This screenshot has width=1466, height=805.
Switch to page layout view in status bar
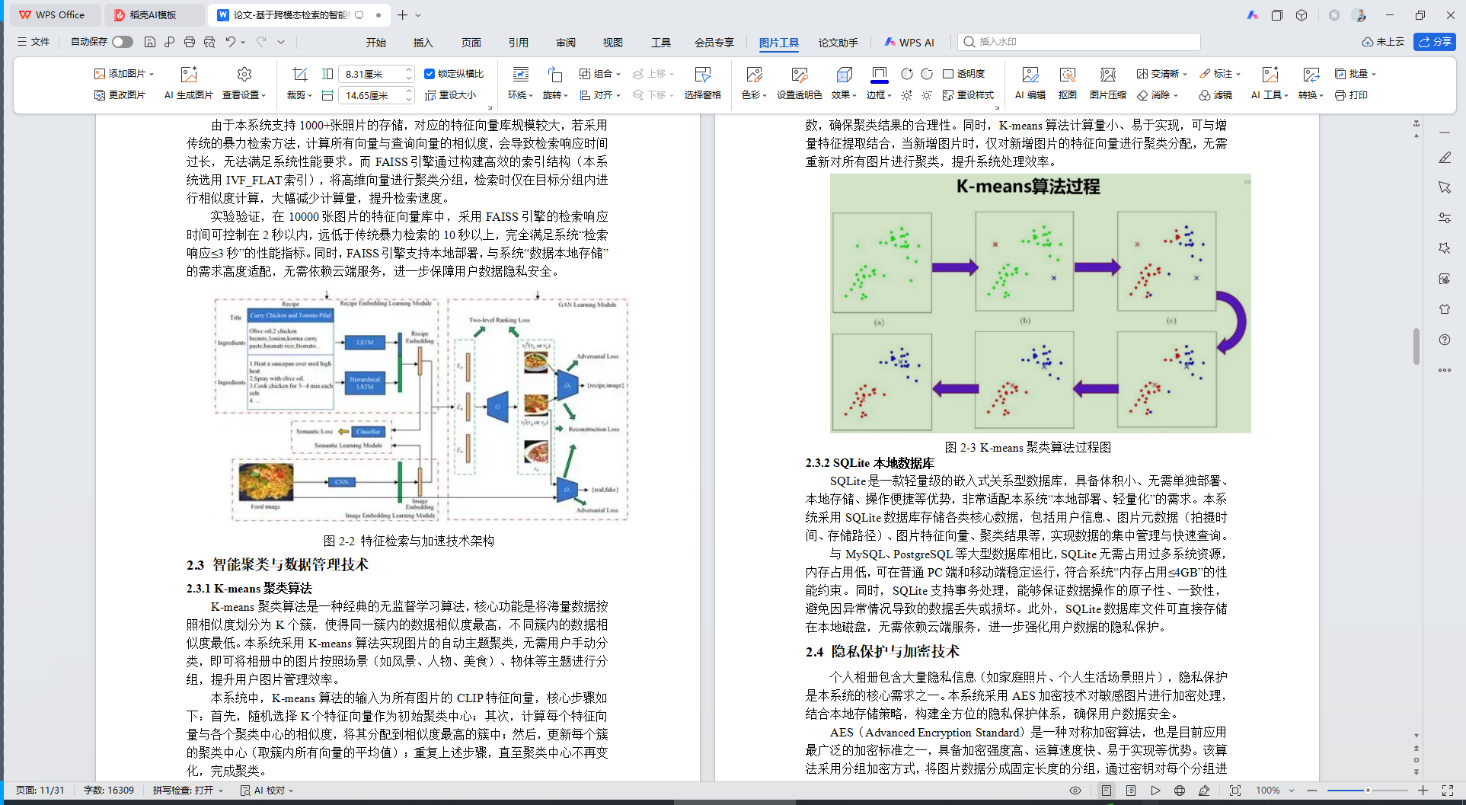(1107, 791)
